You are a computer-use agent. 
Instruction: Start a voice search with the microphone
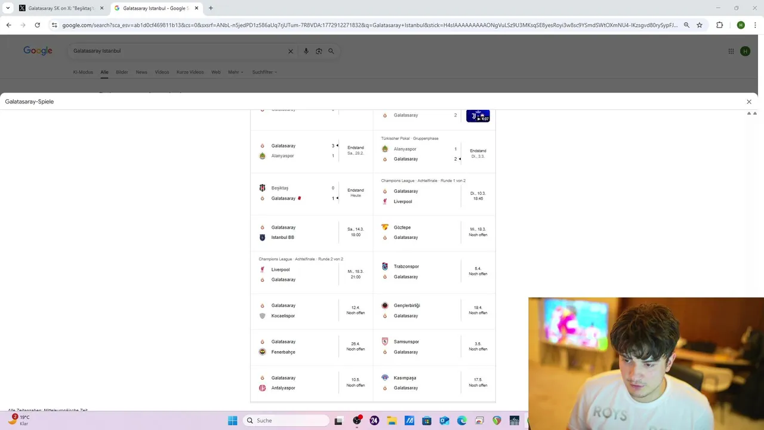306,51
